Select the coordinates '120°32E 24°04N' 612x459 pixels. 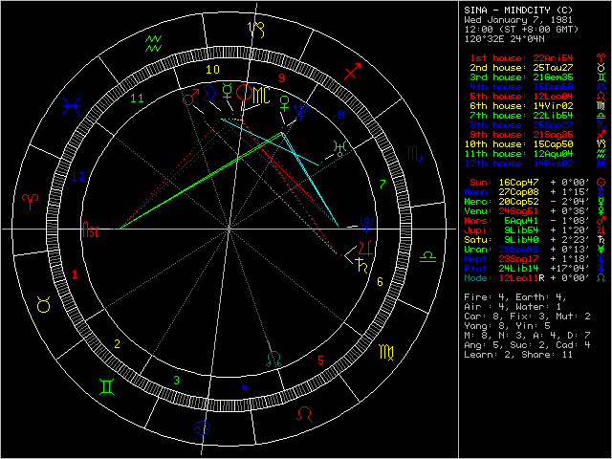[x=504, y=39]
